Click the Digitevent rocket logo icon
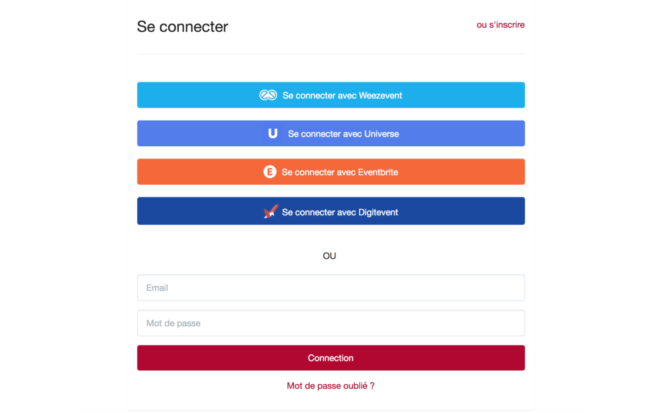The image size is (661, 413). pos(271,211)
